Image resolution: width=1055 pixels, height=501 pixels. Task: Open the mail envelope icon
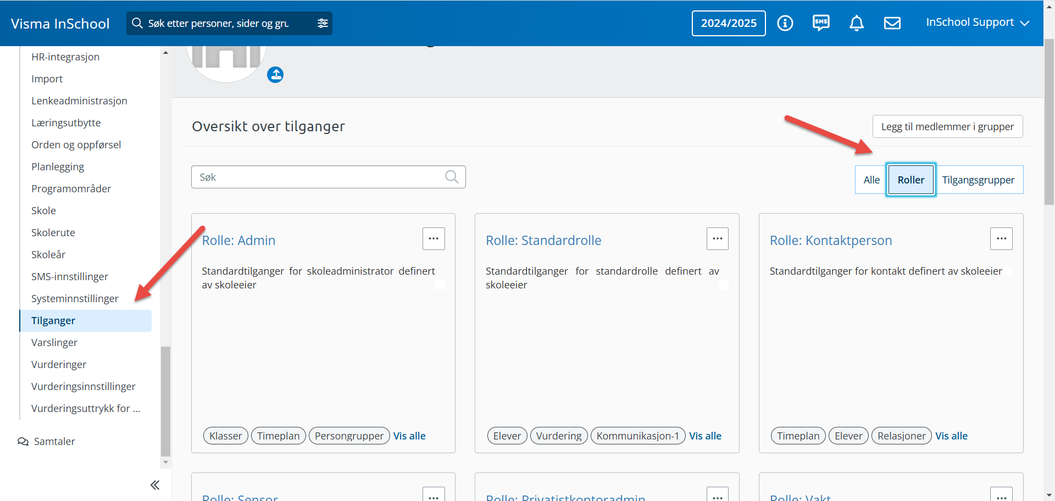pos(892,23)
